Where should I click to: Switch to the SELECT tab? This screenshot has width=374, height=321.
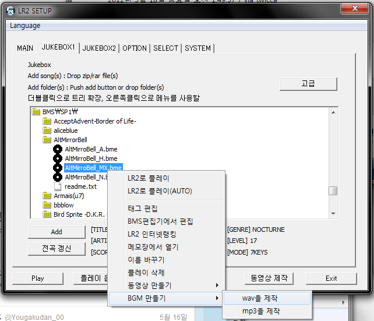coord(166,48)
